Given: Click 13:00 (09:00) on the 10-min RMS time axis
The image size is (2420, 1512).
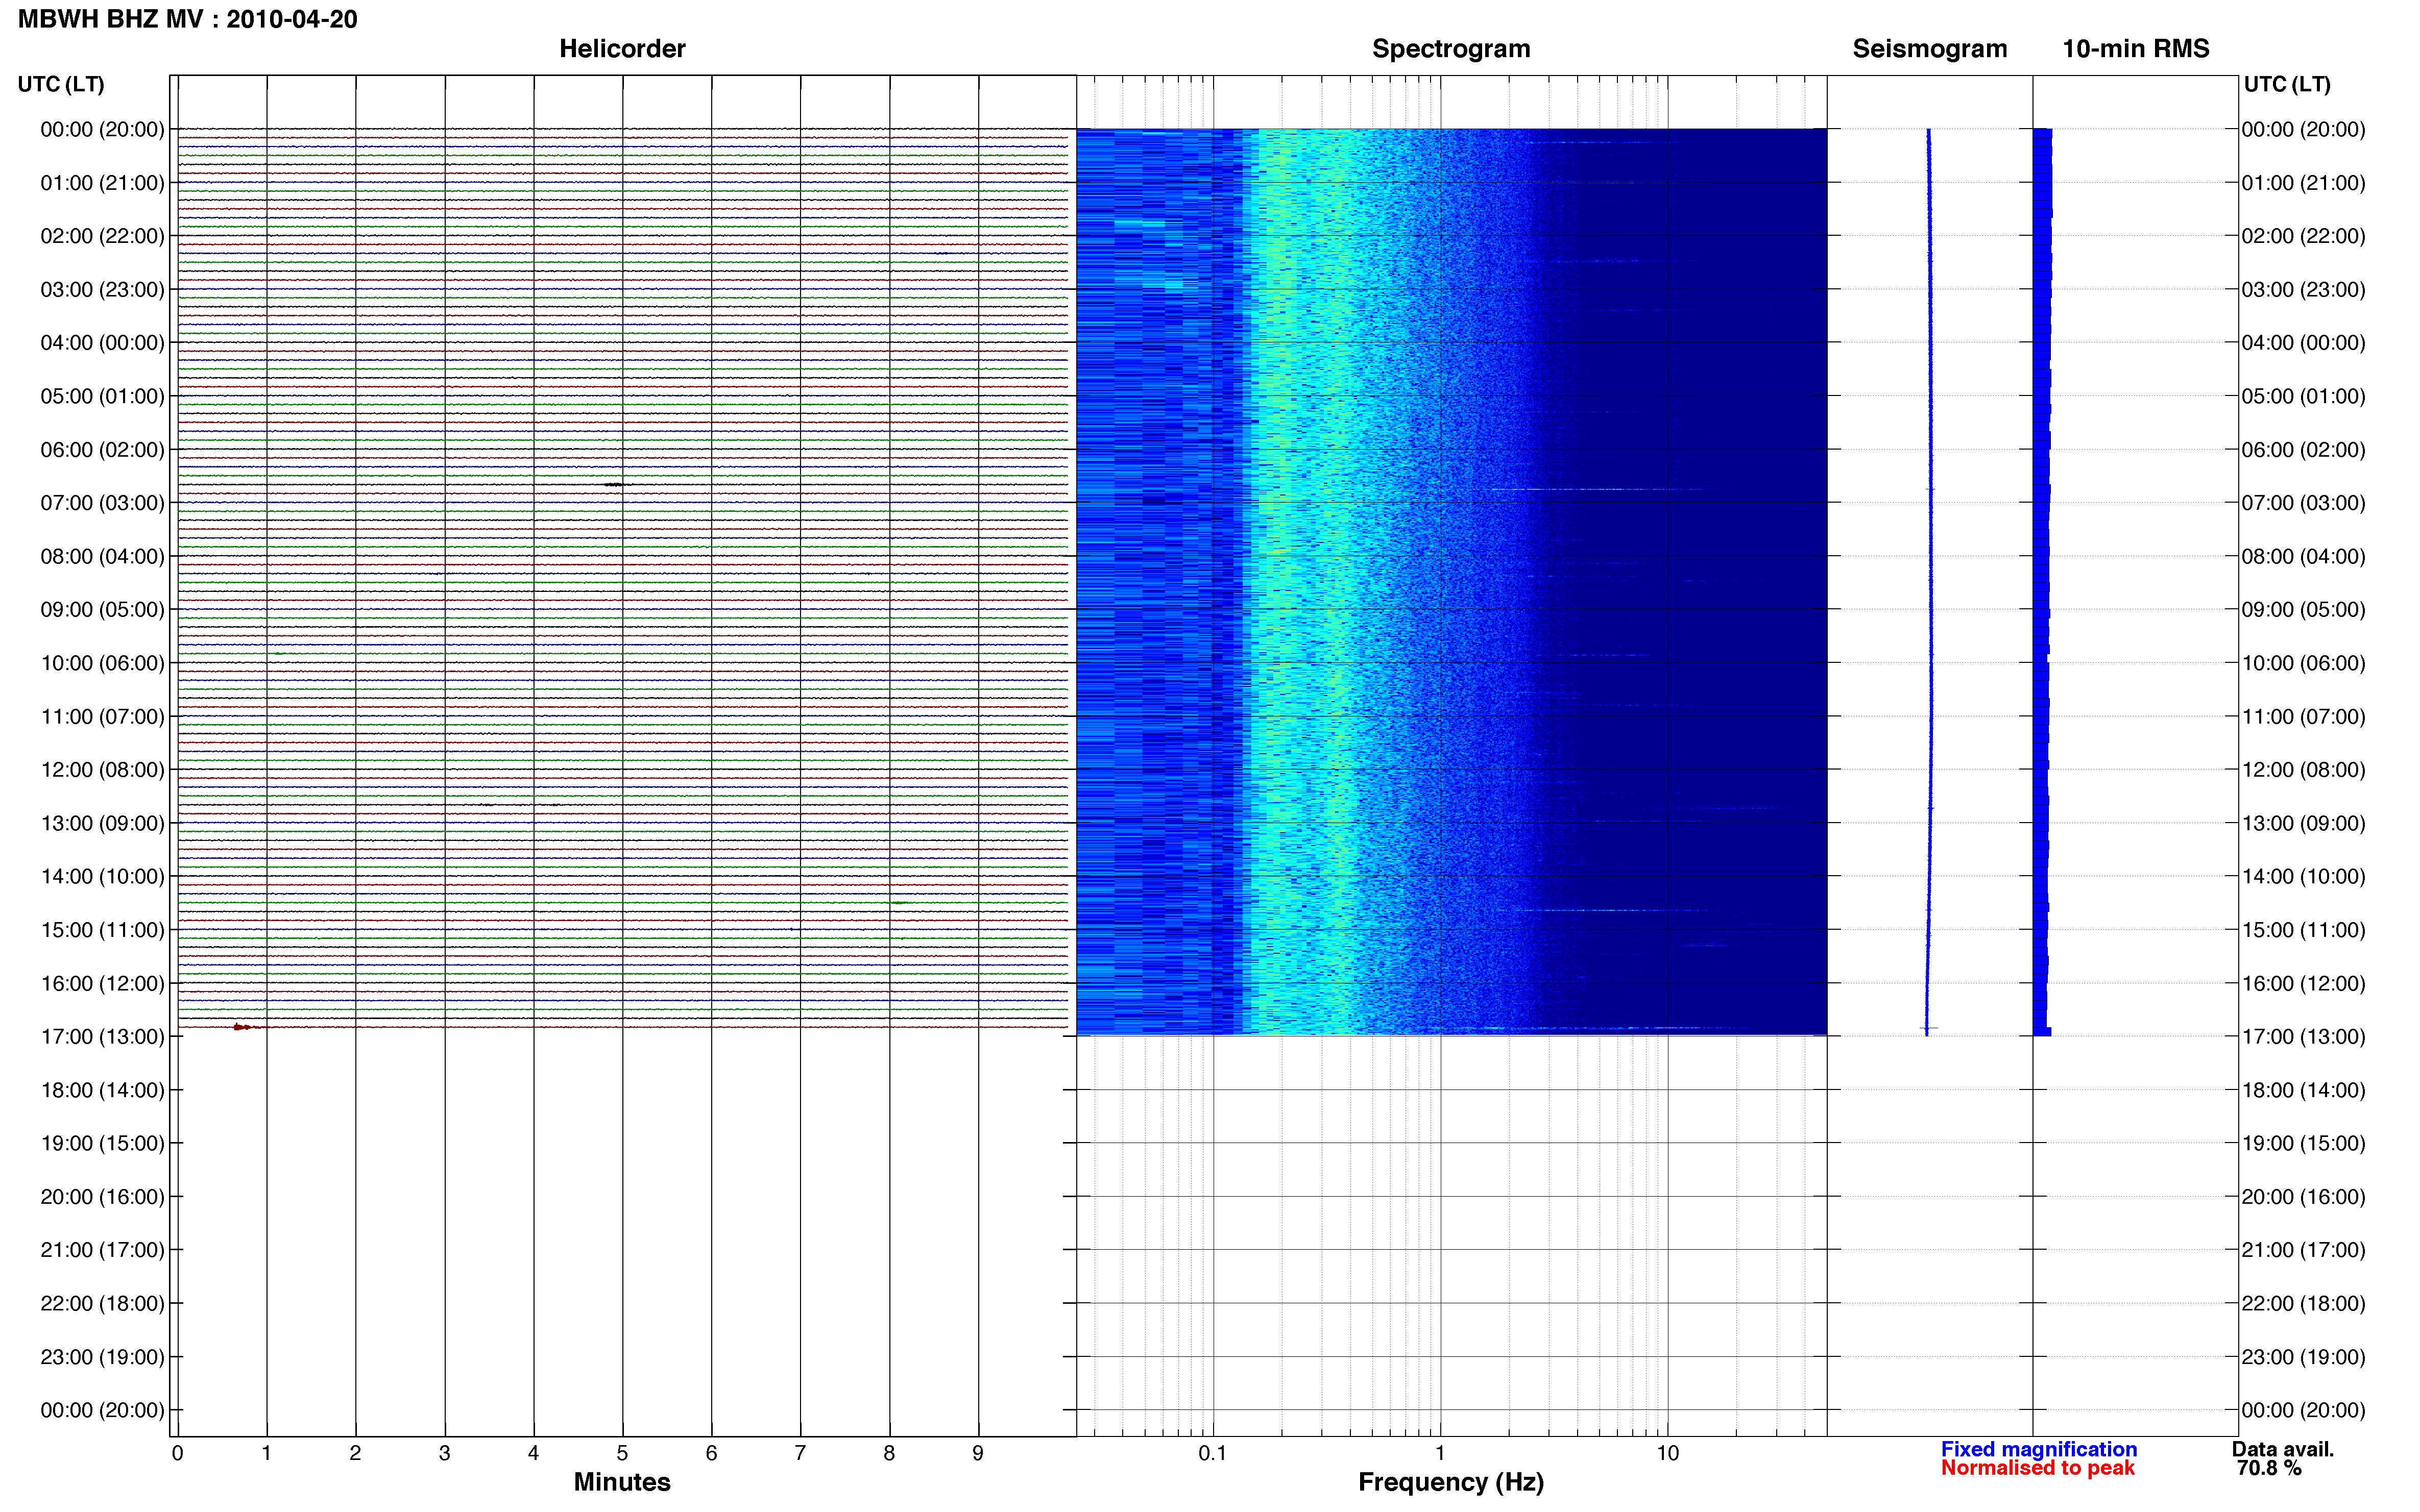Looking at the screenshot, I should point(2303,823).
